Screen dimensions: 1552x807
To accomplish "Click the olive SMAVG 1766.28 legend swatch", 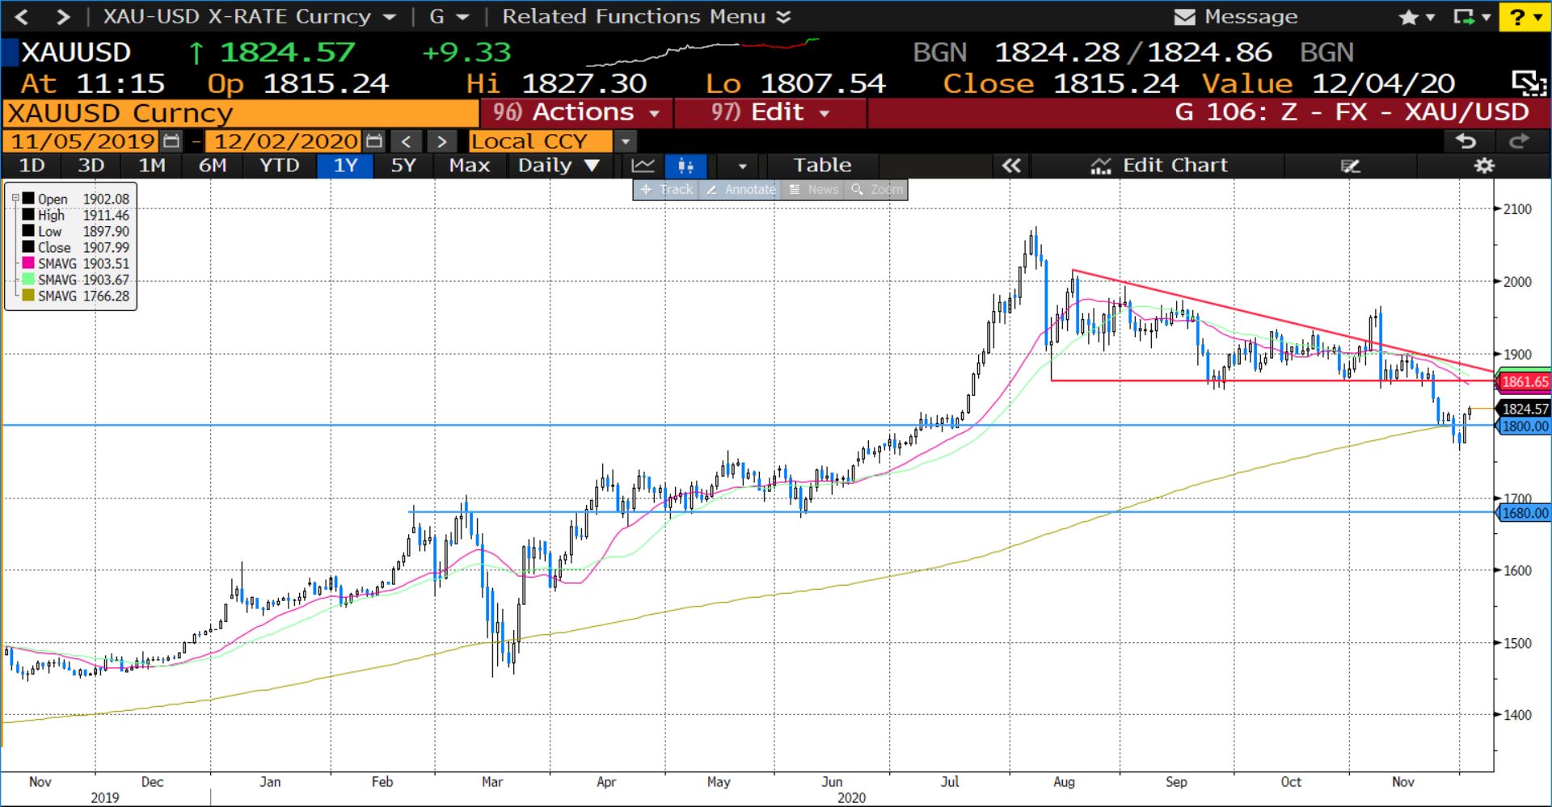I will click(28, 296).
